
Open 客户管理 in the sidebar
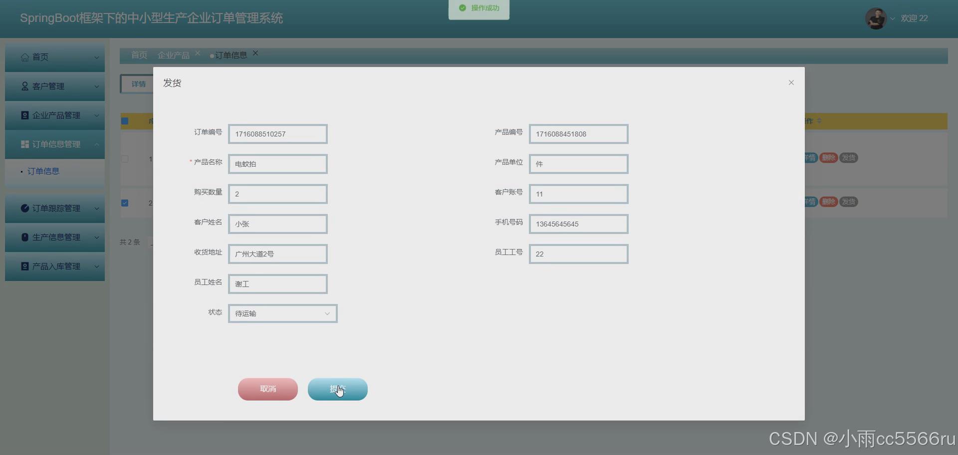[x=55, y=86]
